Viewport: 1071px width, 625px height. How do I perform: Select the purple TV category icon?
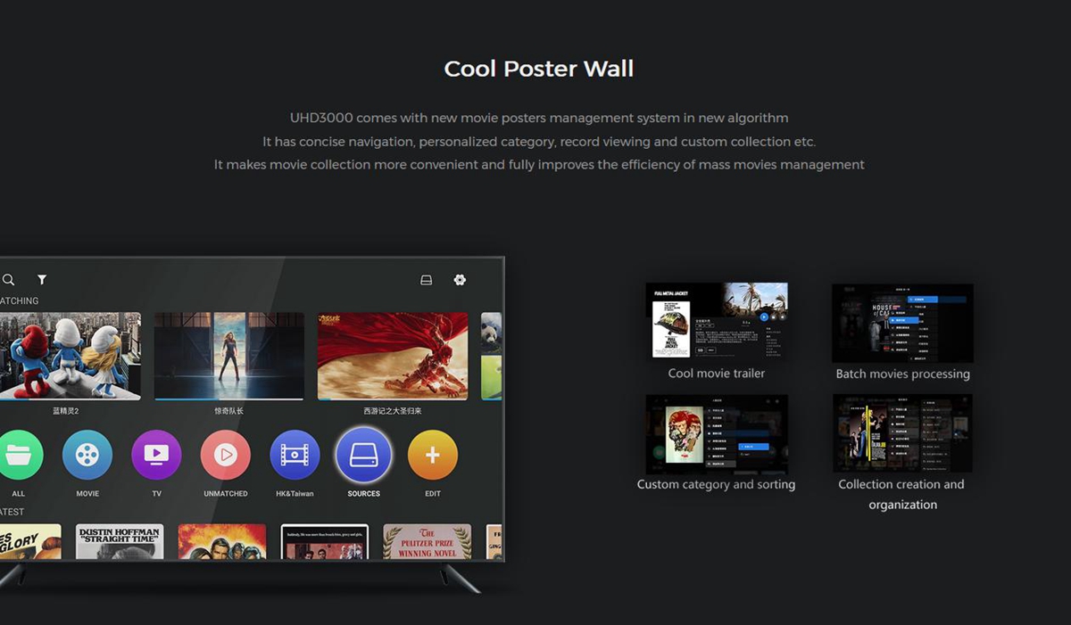[x=156, y=455]
